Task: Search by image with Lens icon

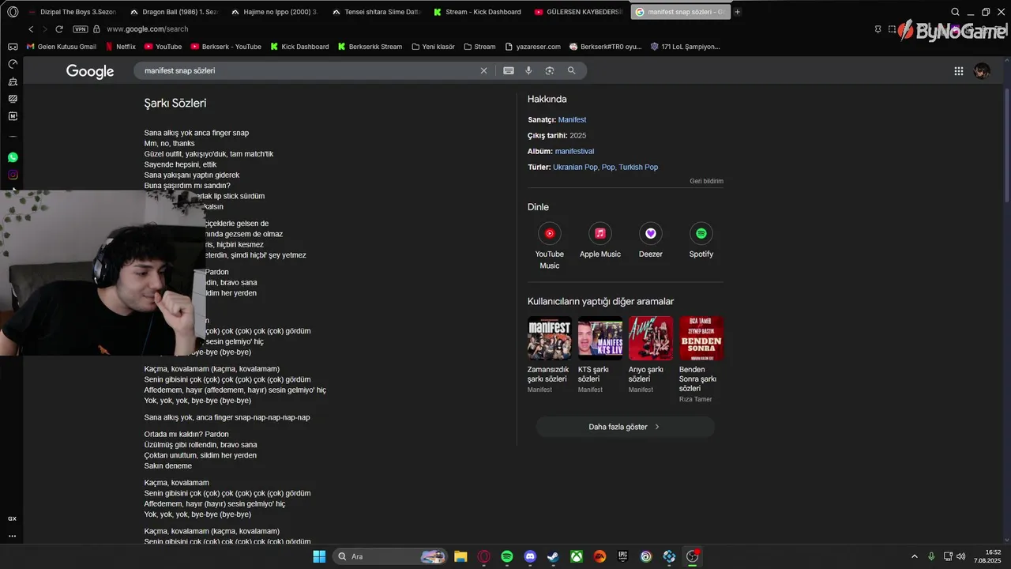Action: point(550,70)
